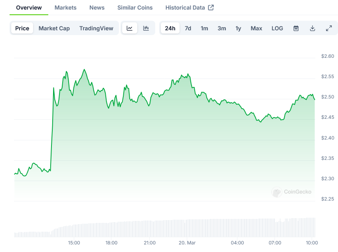Switch to candlestick chart view icon
Screen dimensions: 338x252
click(x=146, y=28)
